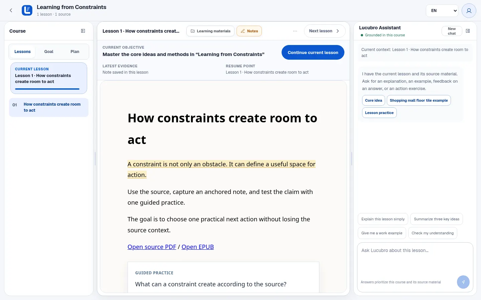Click Shopping mall floor tile example chip

(419, 100)
